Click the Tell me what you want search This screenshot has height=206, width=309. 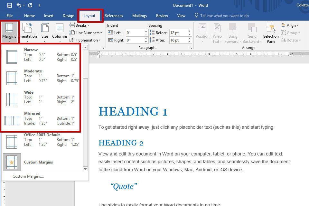coord(224,16)
